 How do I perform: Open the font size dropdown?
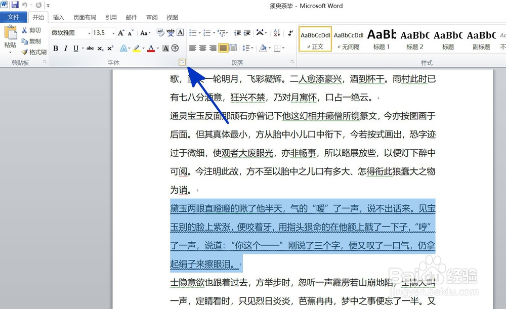tap(112, 33)
